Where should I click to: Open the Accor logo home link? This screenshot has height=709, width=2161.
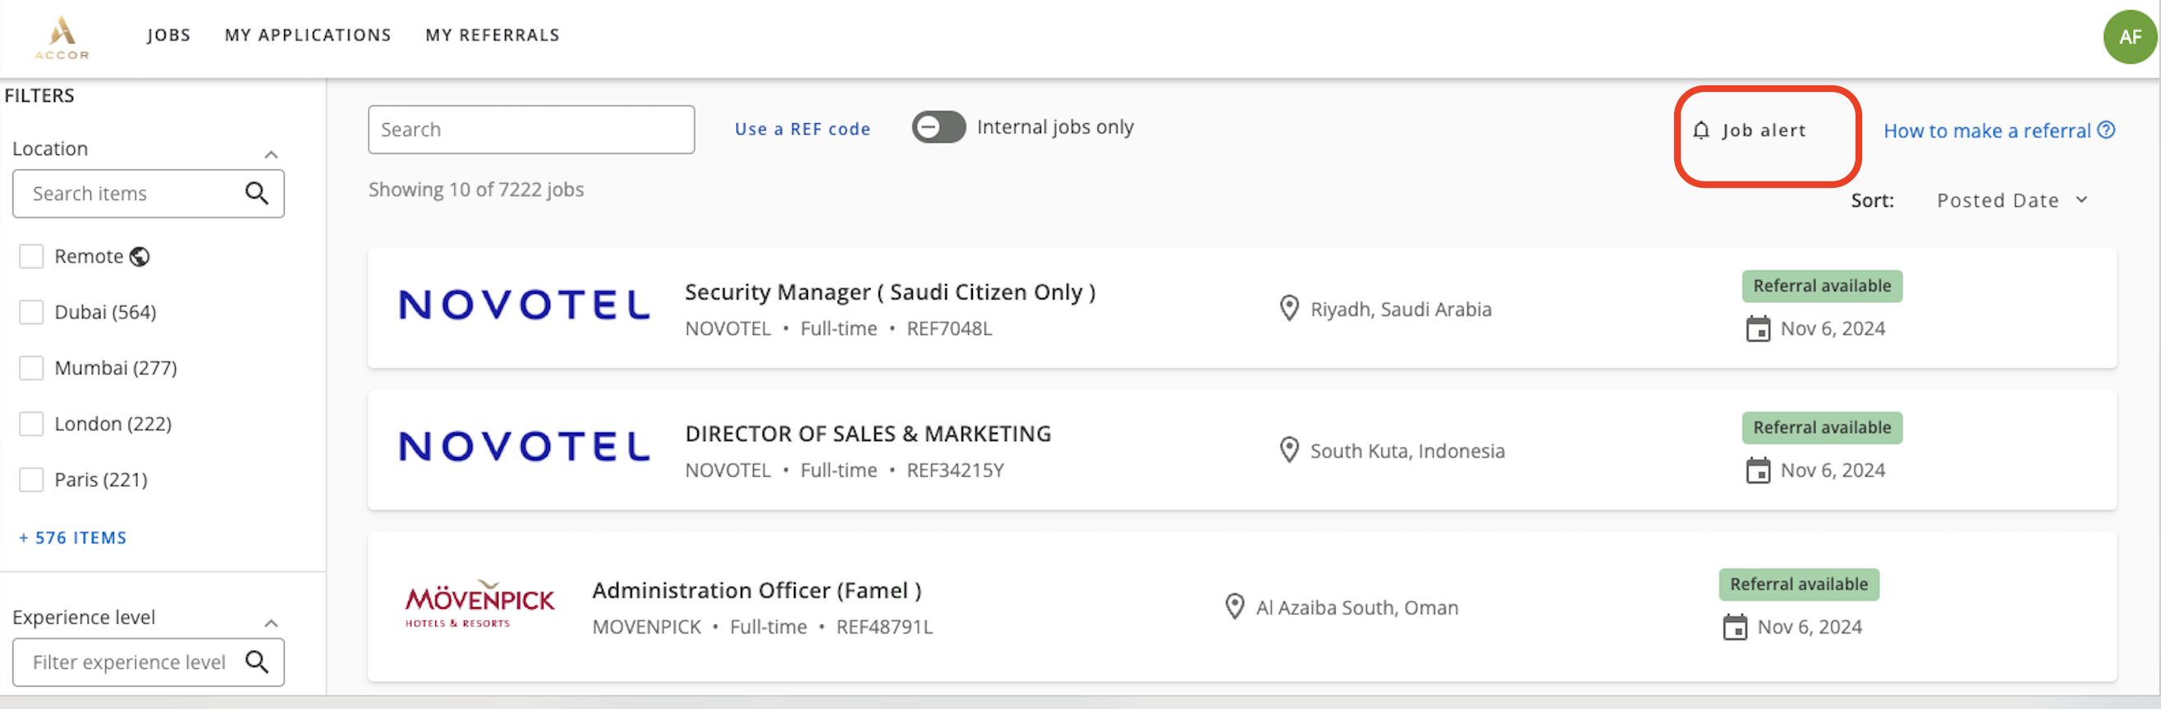click(x=62, y=38)
